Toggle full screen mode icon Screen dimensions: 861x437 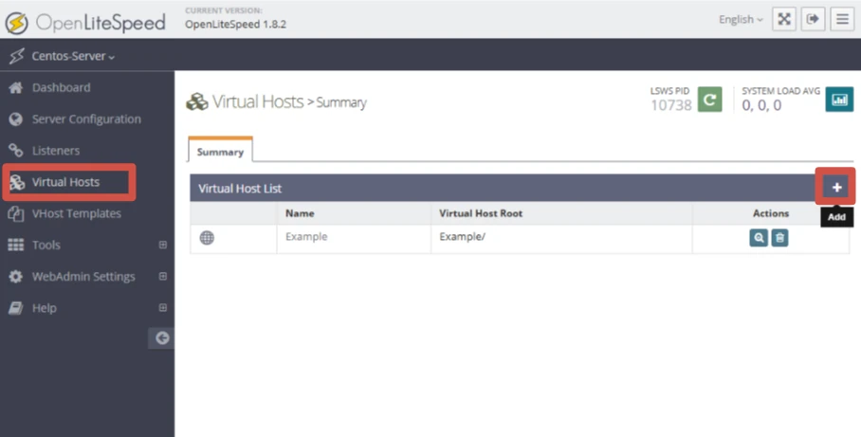784,20
